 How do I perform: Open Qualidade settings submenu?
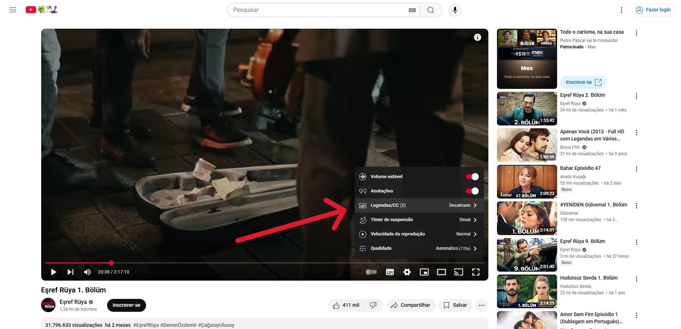coord(419,248)
